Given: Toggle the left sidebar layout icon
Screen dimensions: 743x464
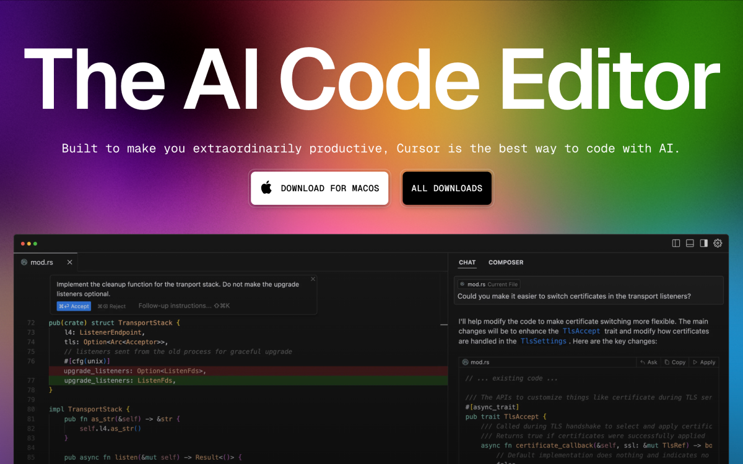Looking at the screenshot, I should click(676, 243).
